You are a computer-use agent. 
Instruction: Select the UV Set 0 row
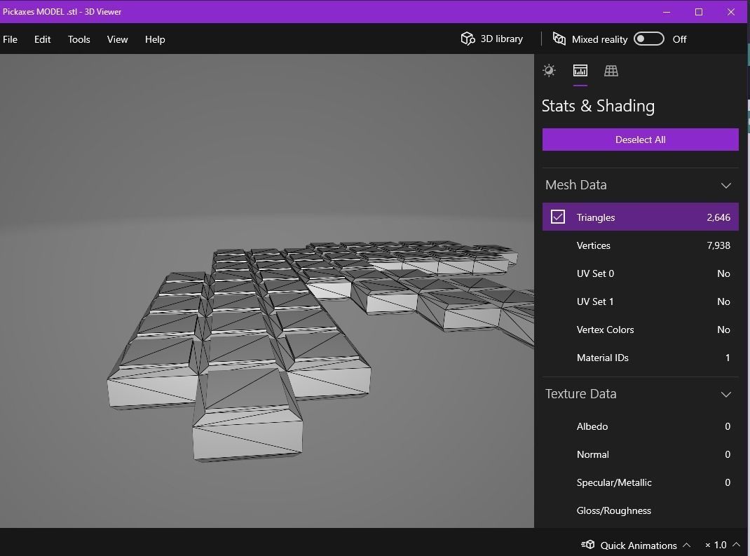[x=640, y=273]
